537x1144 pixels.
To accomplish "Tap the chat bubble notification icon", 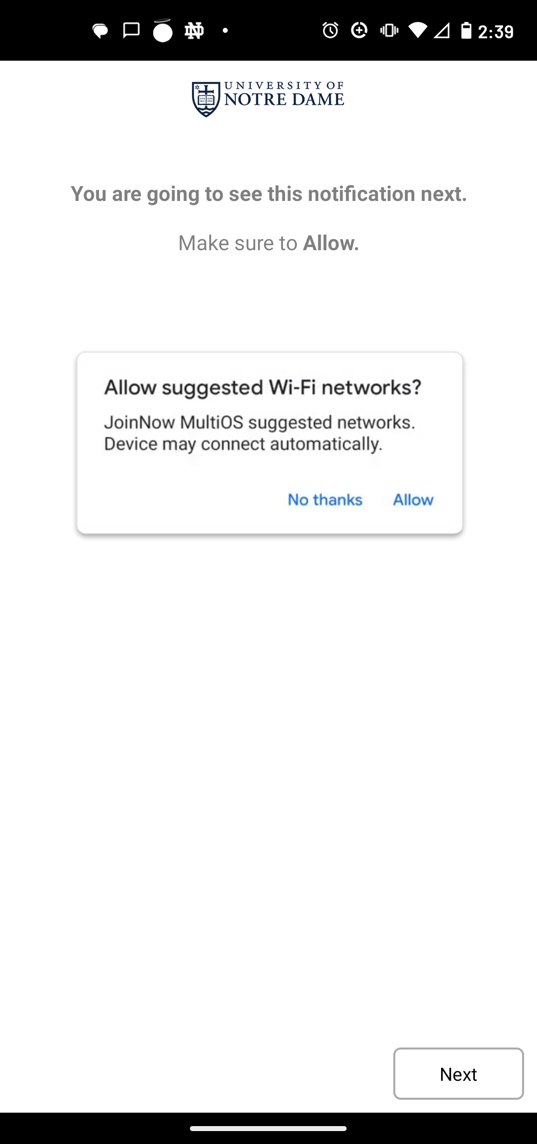I will pyautogui.click(x=100, y=31).
